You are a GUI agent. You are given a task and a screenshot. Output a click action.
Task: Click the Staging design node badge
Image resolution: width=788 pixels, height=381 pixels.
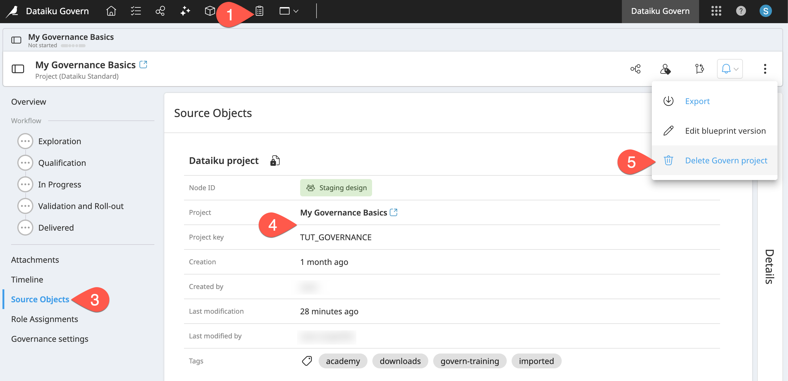336,188
